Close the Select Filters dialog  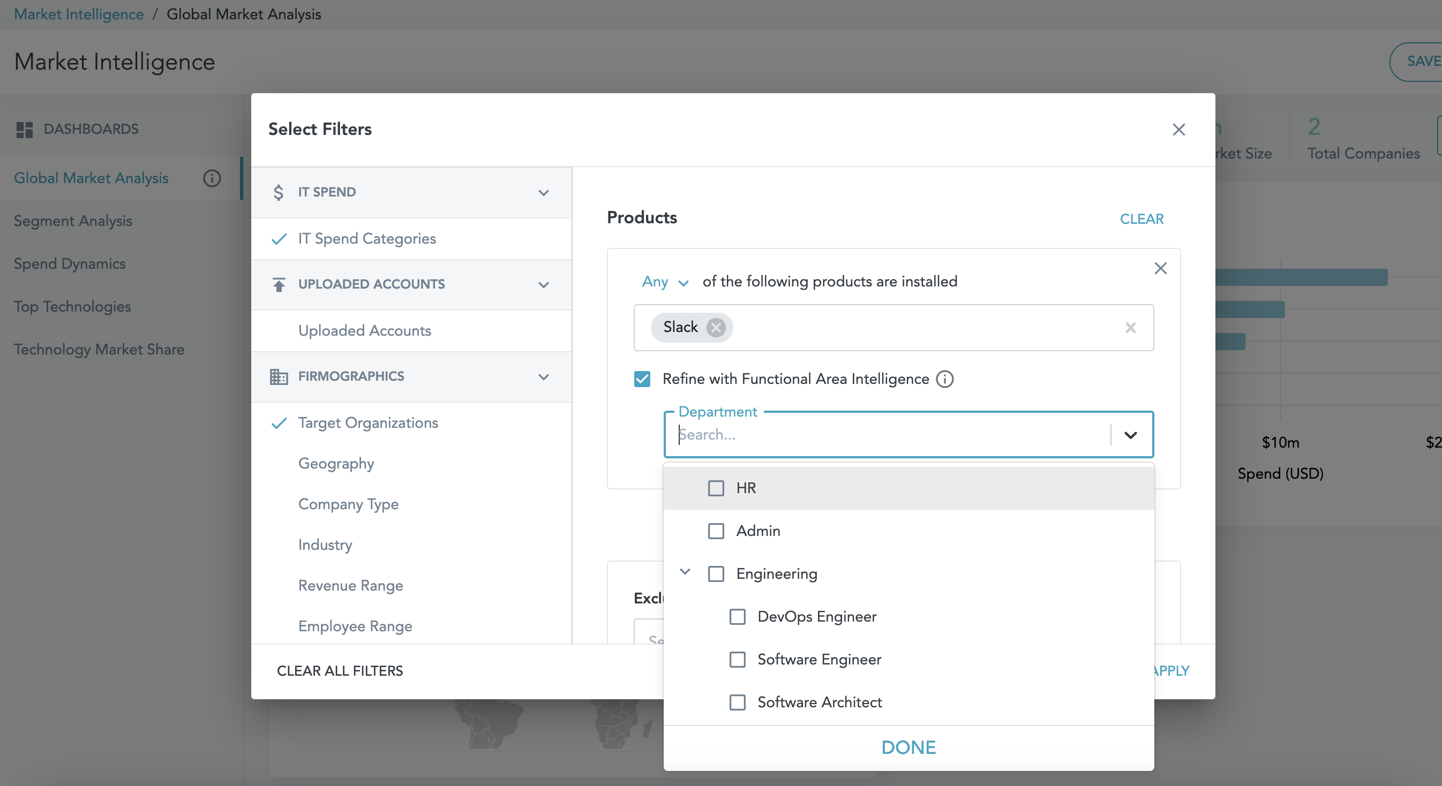pyautogui.click(x=1178, y=129)
